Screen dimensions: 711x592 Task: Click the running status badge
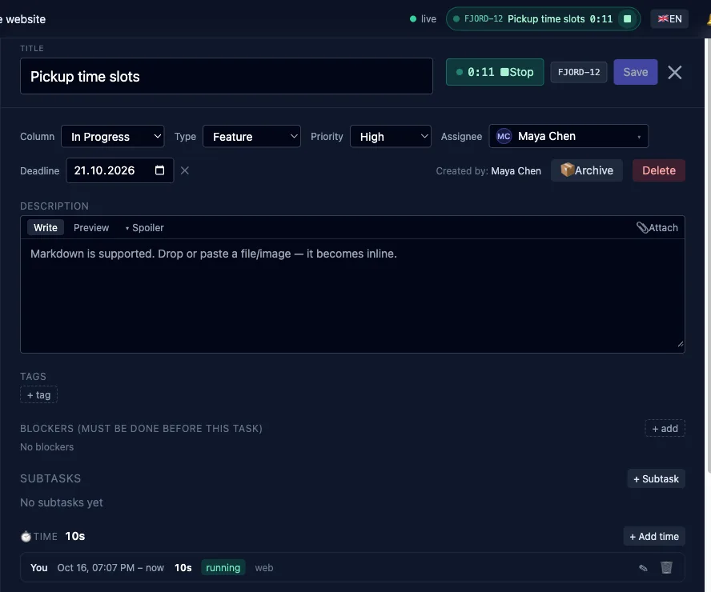point(223,567)
